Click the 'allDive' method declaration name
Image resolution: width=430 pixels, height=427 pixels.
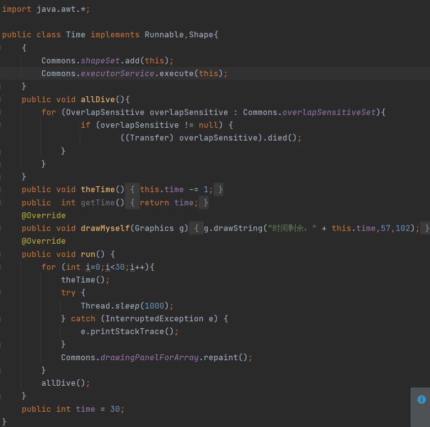(x=97, y=99)
